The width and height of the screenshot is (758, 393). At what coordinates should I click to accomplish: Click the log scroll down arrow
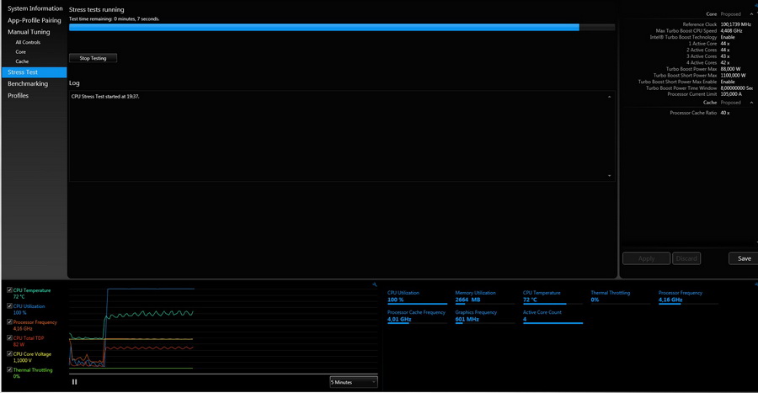(x=609, y=176)
